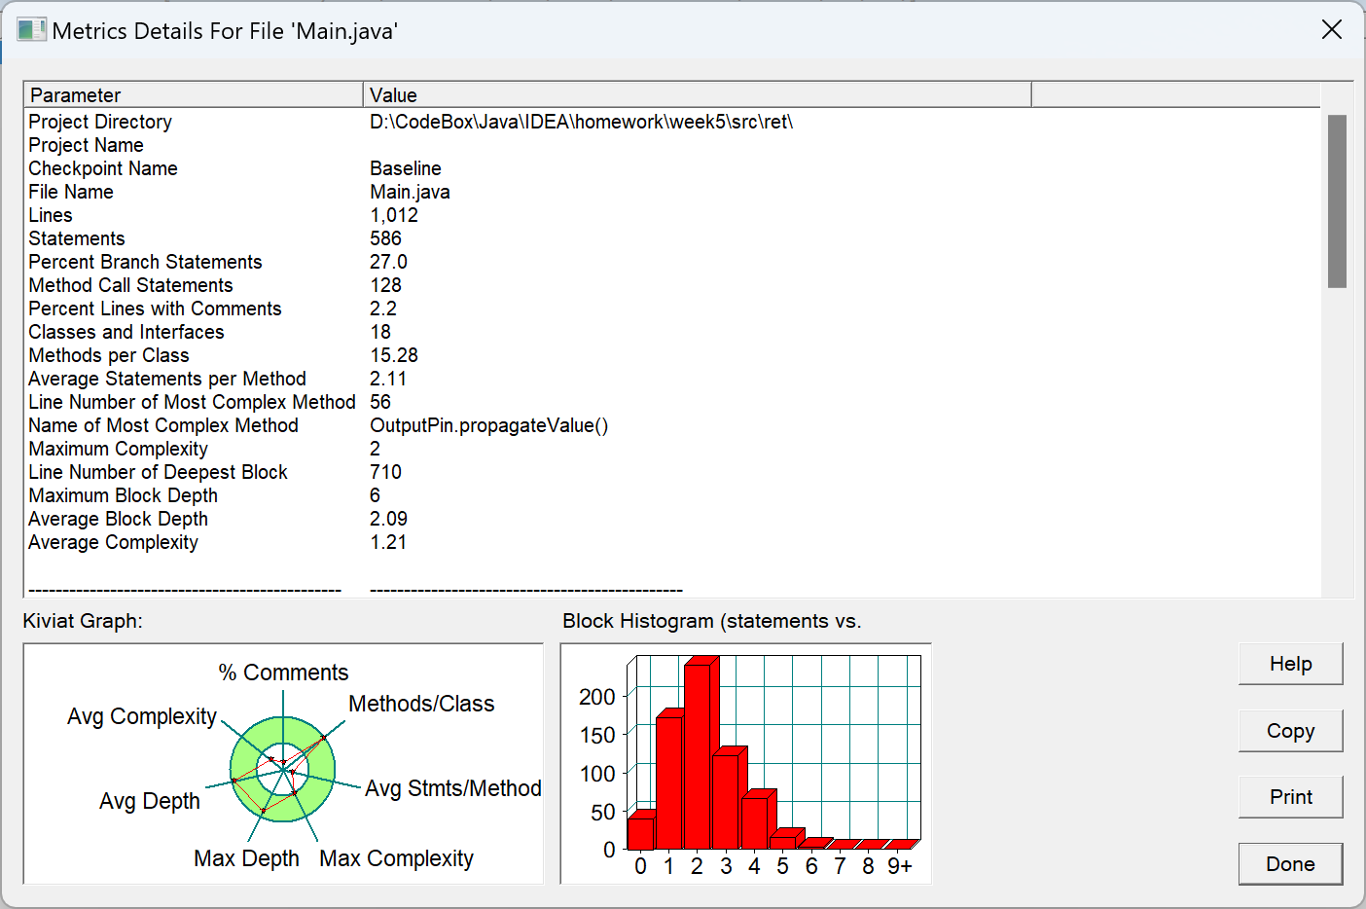Close the Metrics Details window
The width and height of the screenshot is (1366, 909).
tap(1332, 30)
